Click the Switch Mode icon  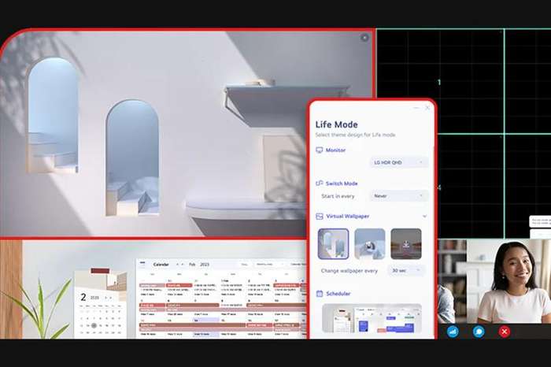tap(319, 183)
